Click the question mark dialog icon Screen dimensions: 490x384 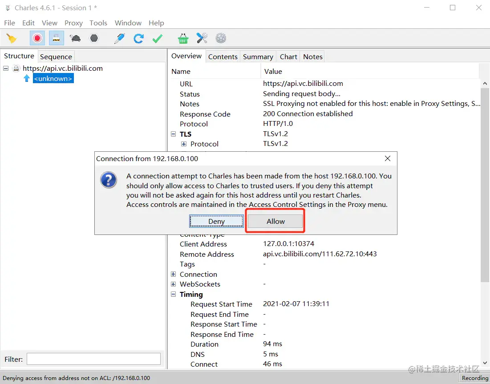(x=109, y=180)
